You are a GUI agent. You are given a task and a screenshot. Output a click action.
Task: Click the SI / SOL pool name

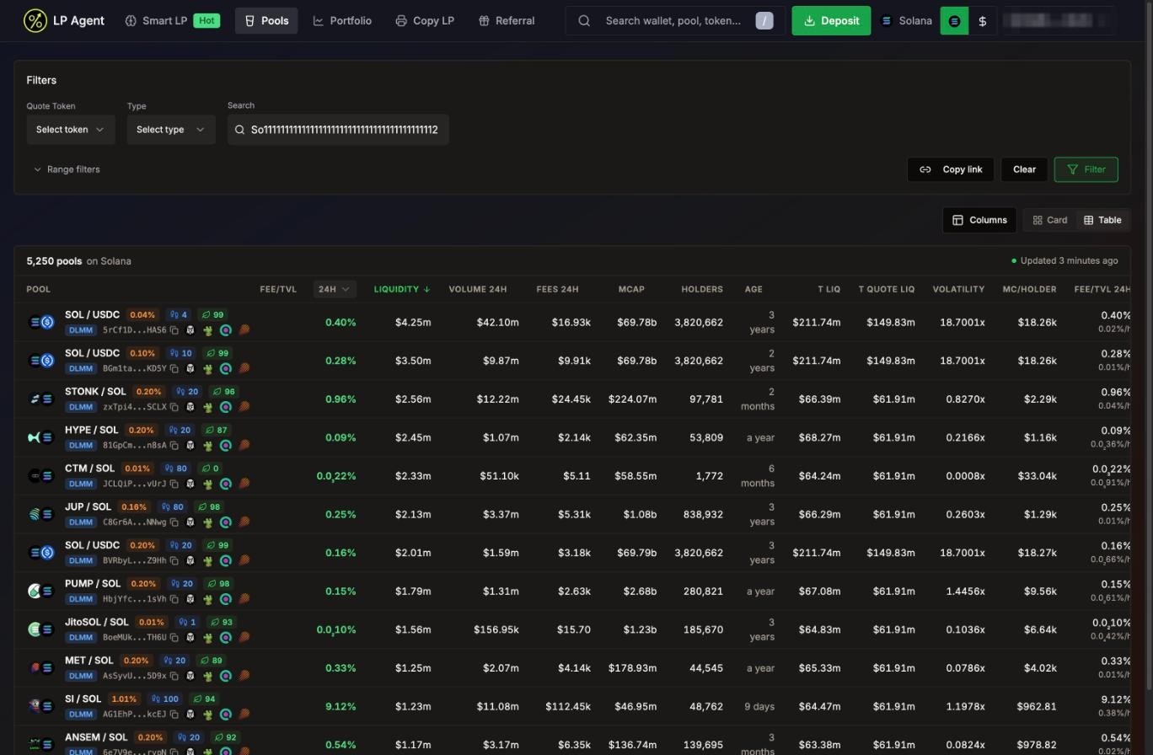point(83,699)
